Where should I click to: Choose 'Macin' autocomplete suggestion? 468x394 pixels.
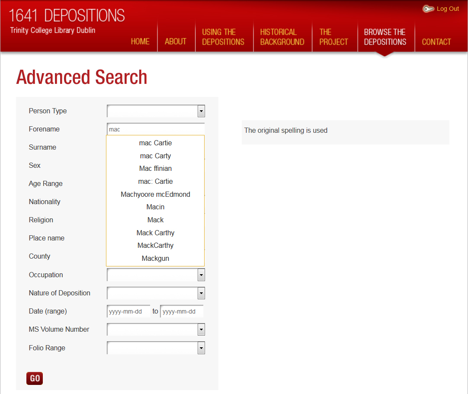click(x=155, y=207)
